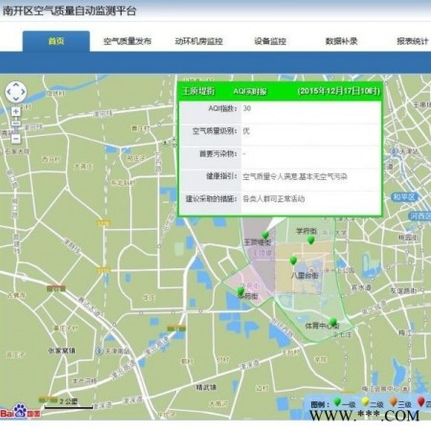Click the green 一级 legend icon
Viewport: 431px width, 431px height.
pos(337,402)
